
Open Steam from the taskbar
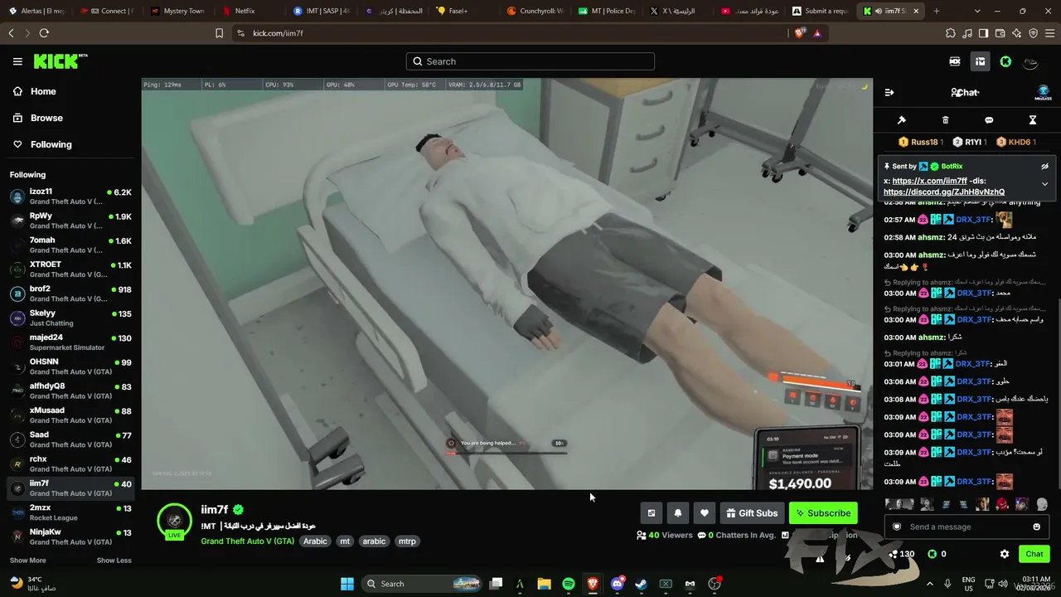[641, 584]
